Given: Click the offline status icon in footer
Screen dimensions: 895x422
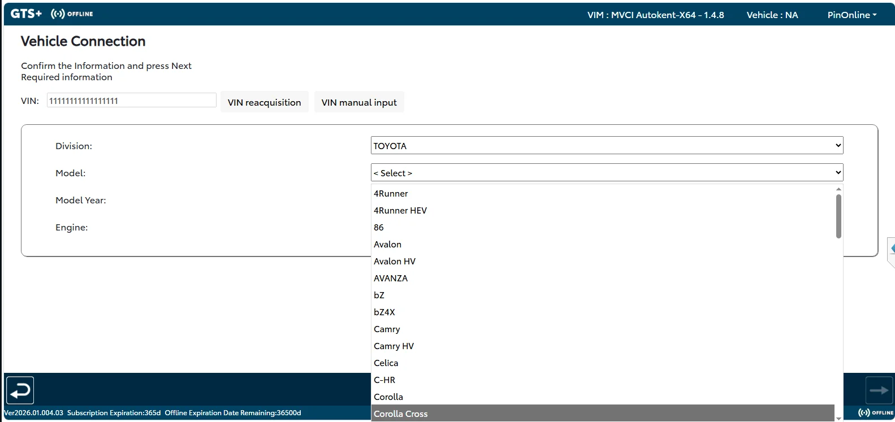Looking at the screenshot, I should pos(876,413).
